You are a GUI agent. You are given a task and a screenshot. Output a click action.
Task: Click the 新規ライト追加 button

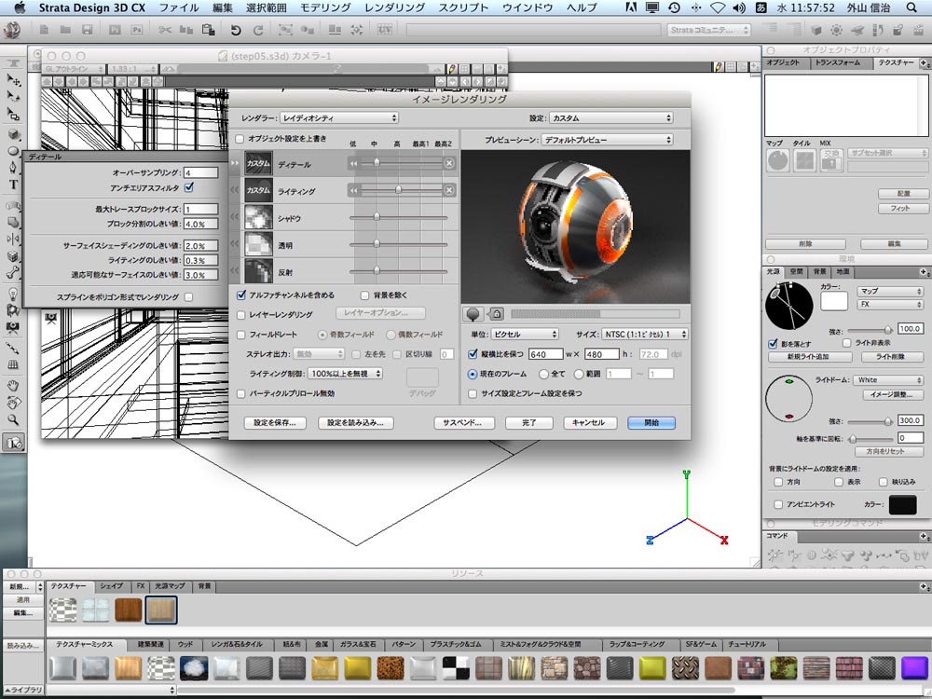click(808, 357)
